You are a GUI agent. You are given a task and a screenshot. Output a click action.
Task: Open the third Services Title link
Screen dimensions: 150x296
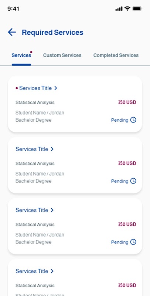32,210
